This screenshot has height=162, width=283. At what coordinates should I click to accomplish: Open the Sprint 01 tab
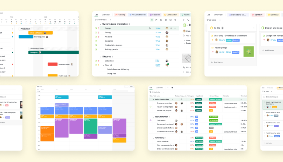tap(258, 15)
